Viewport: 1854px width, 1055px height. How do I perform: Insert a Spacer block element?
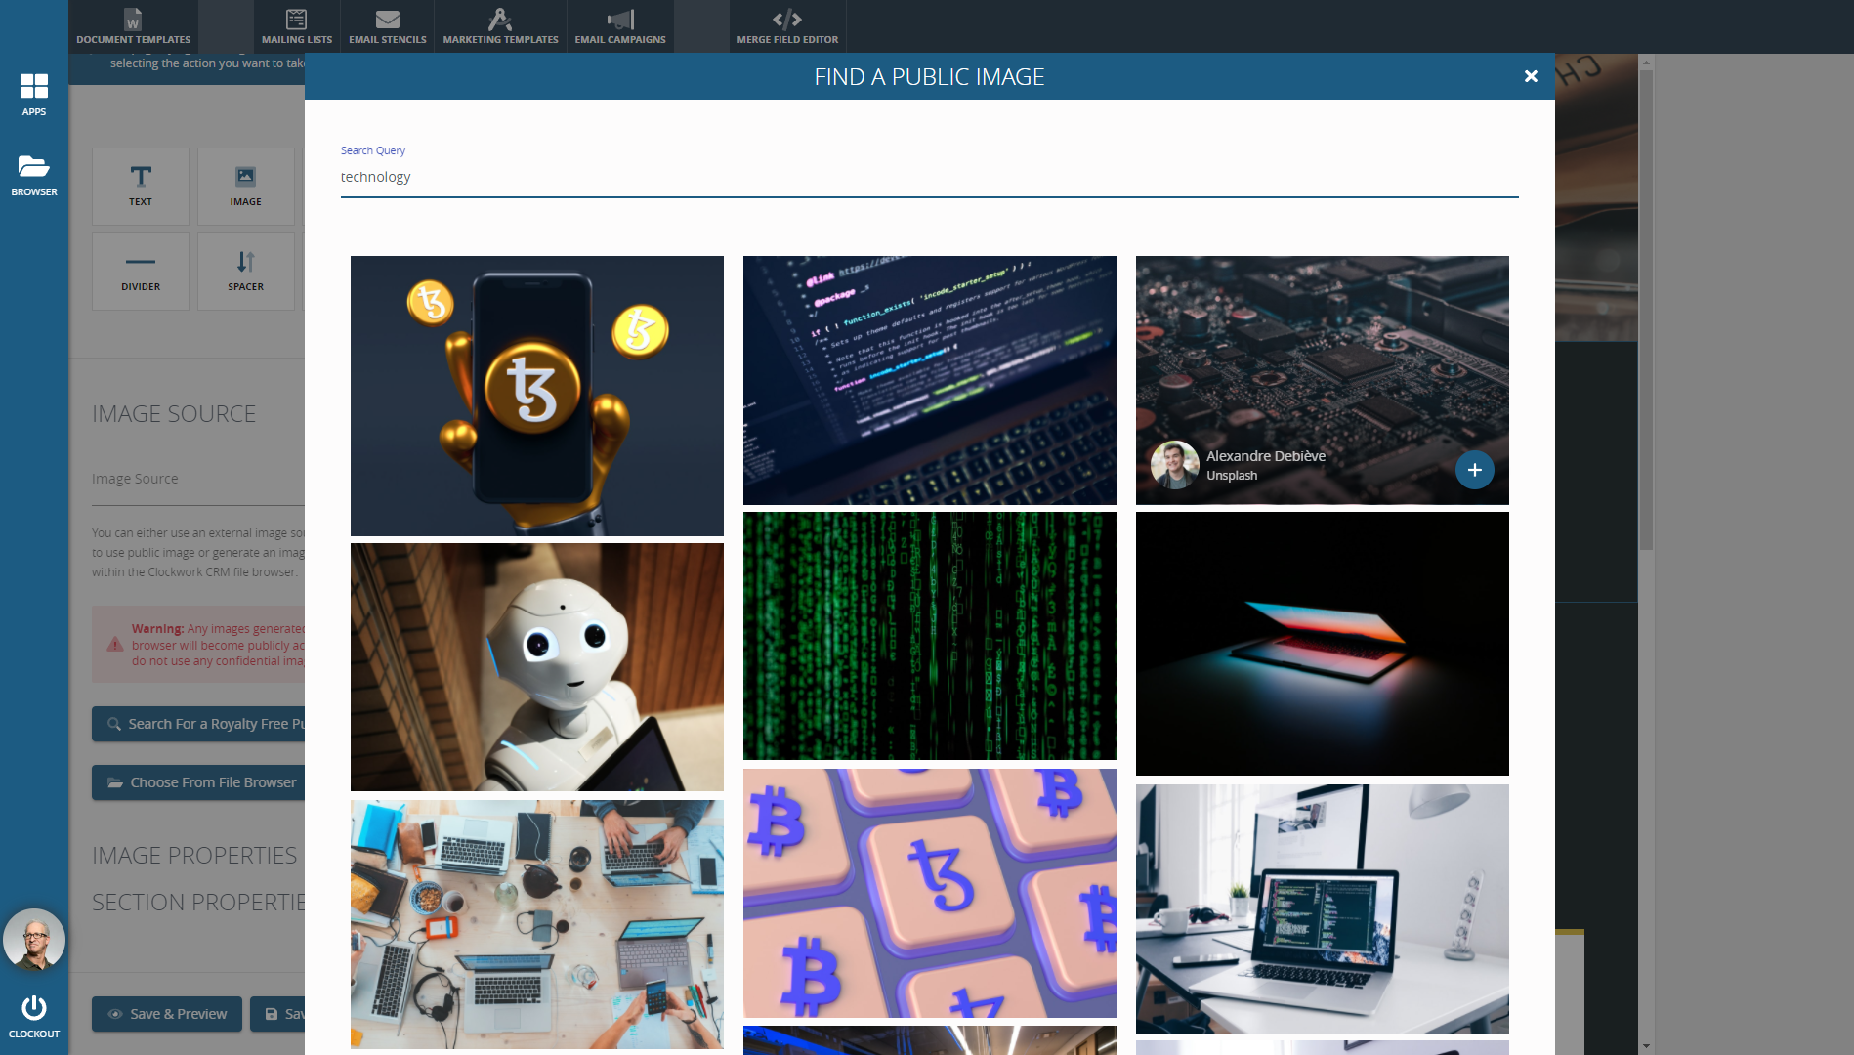[x=245, y=271]
